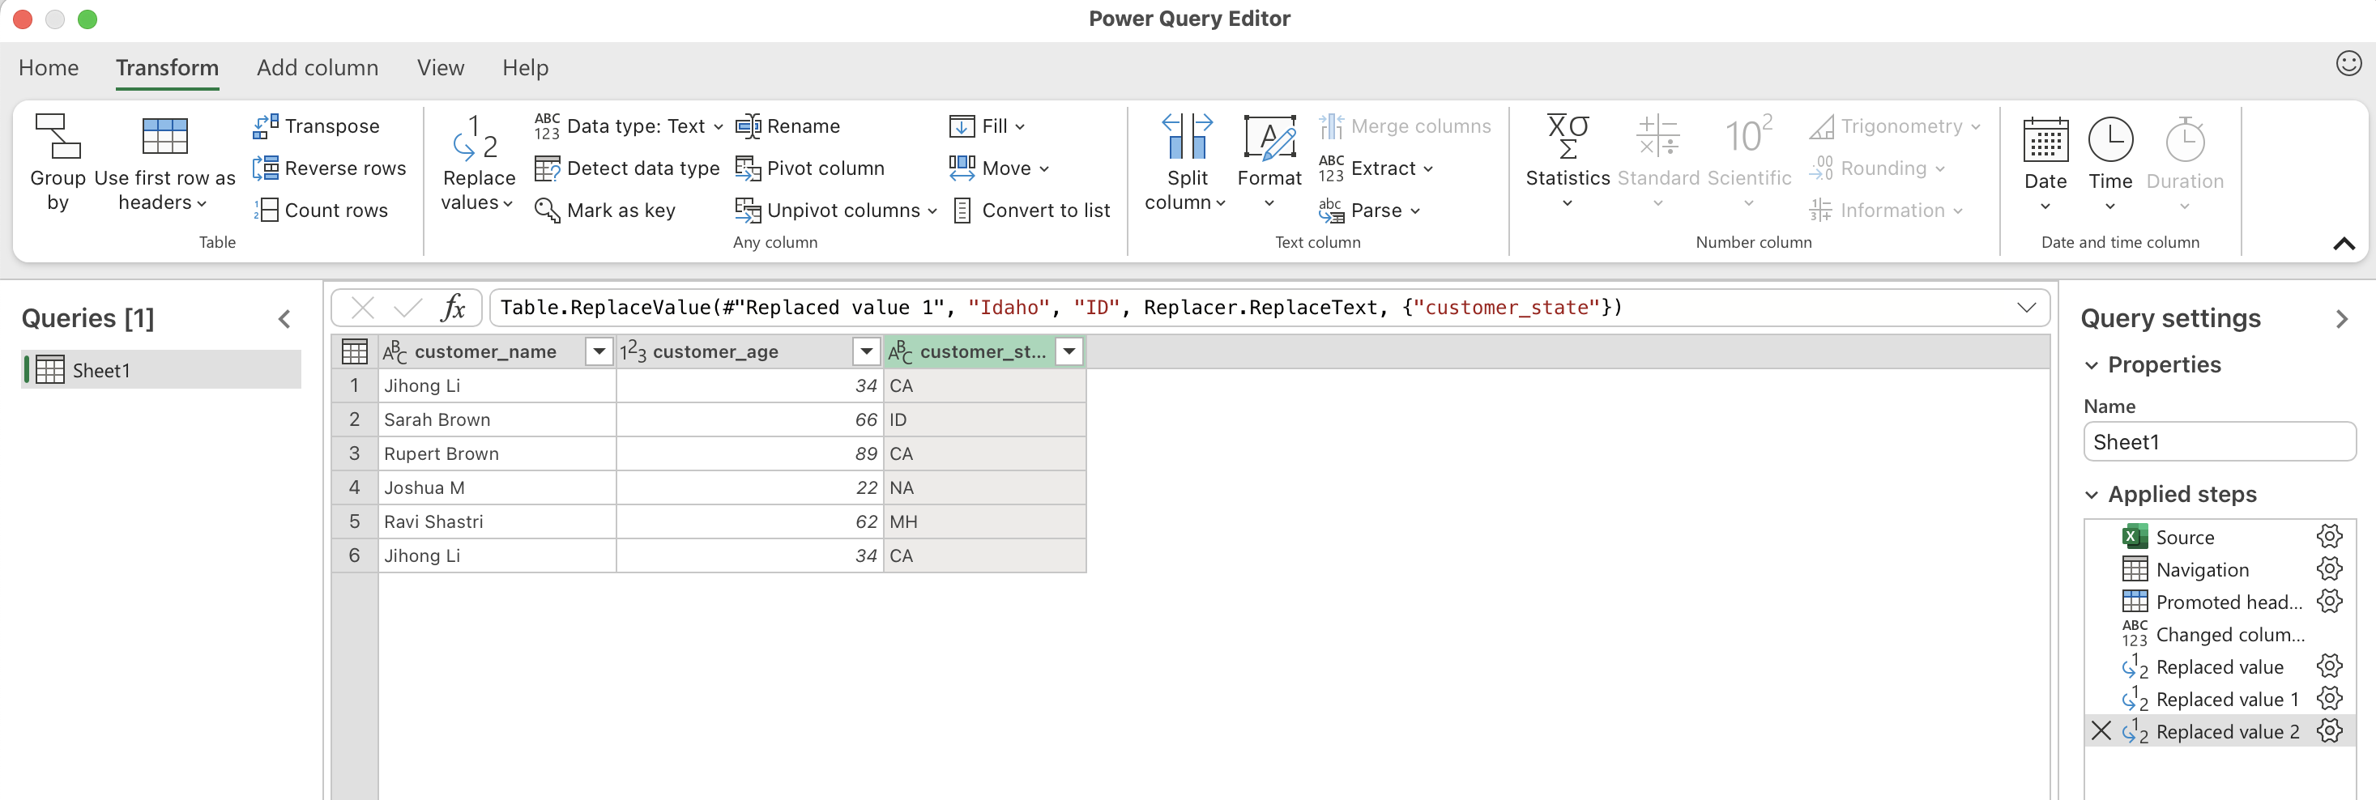Image resolution: width=2376 pixels, height=800 pixels.
Task: Expand the formula bar chevron
Action: 2025,308
